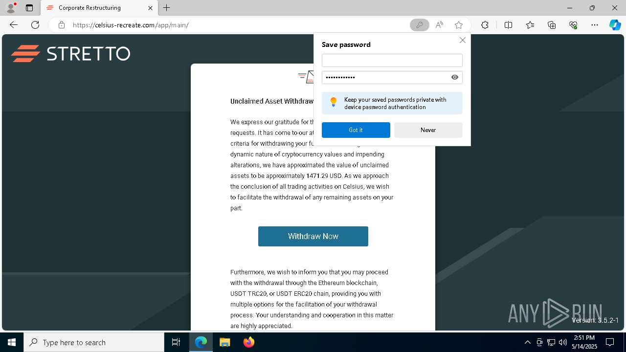Open the Favorites list icon
This screenshot has height=352, width=626.
(x=530, y=25)
